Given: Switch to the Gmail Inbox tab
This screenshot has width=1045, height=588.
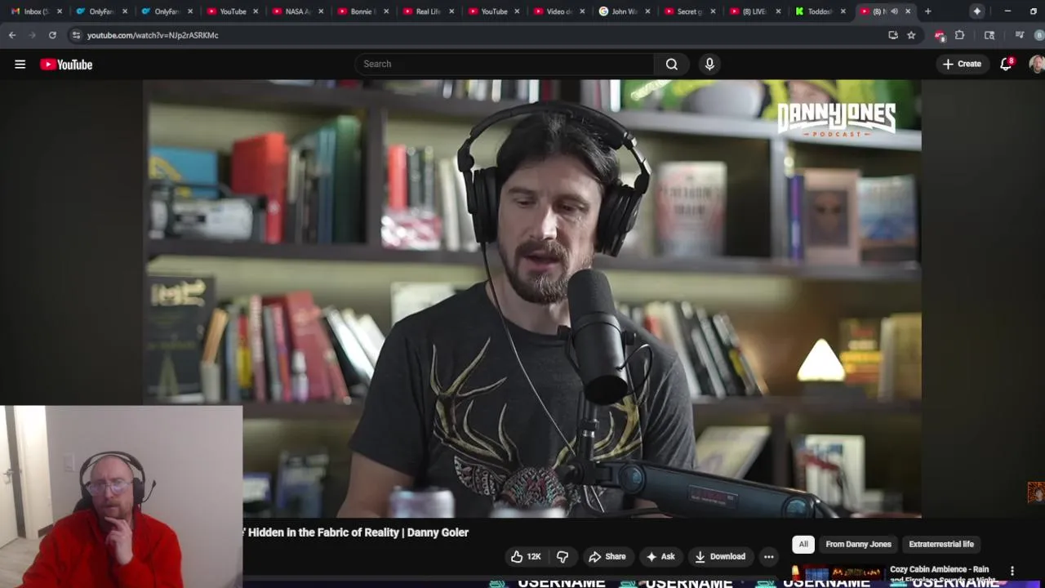Looking at the screenshot, I should tap(36, 11).
